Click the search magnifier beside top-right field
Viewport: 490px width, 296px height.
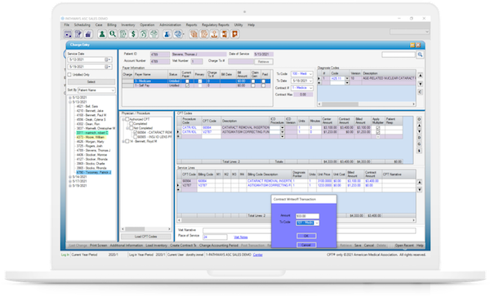pos(420,55)
